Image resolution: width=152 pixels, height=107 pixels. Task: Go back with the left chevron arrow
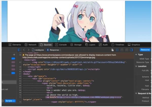coord(24,50)
